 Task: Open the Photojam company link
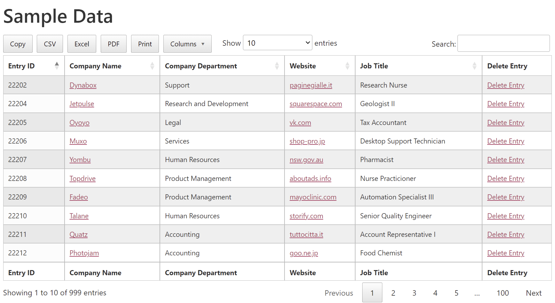(x=84, y=253)
